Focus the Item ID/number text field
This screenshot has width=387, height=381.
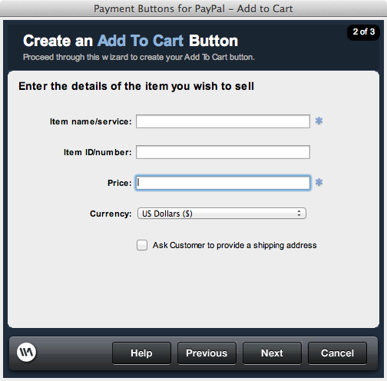point(223,152)
